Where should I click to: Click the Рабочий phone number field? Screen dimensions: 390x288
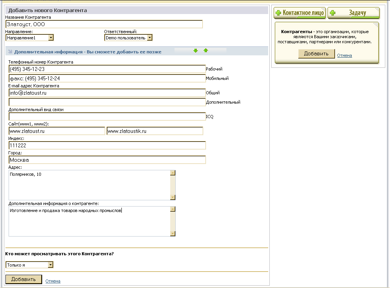pos(107,69)
